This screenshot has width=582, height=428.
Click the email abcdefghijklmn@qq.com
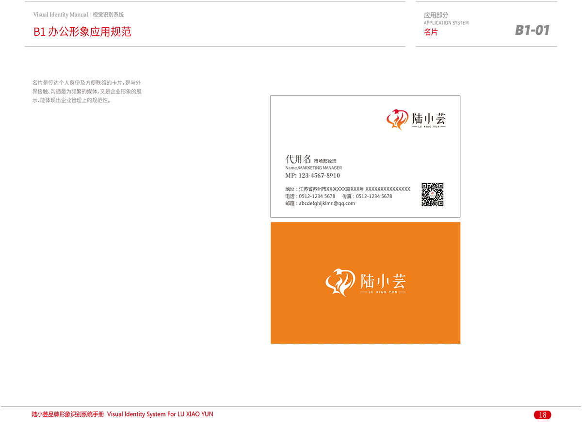tap(326, 204)
